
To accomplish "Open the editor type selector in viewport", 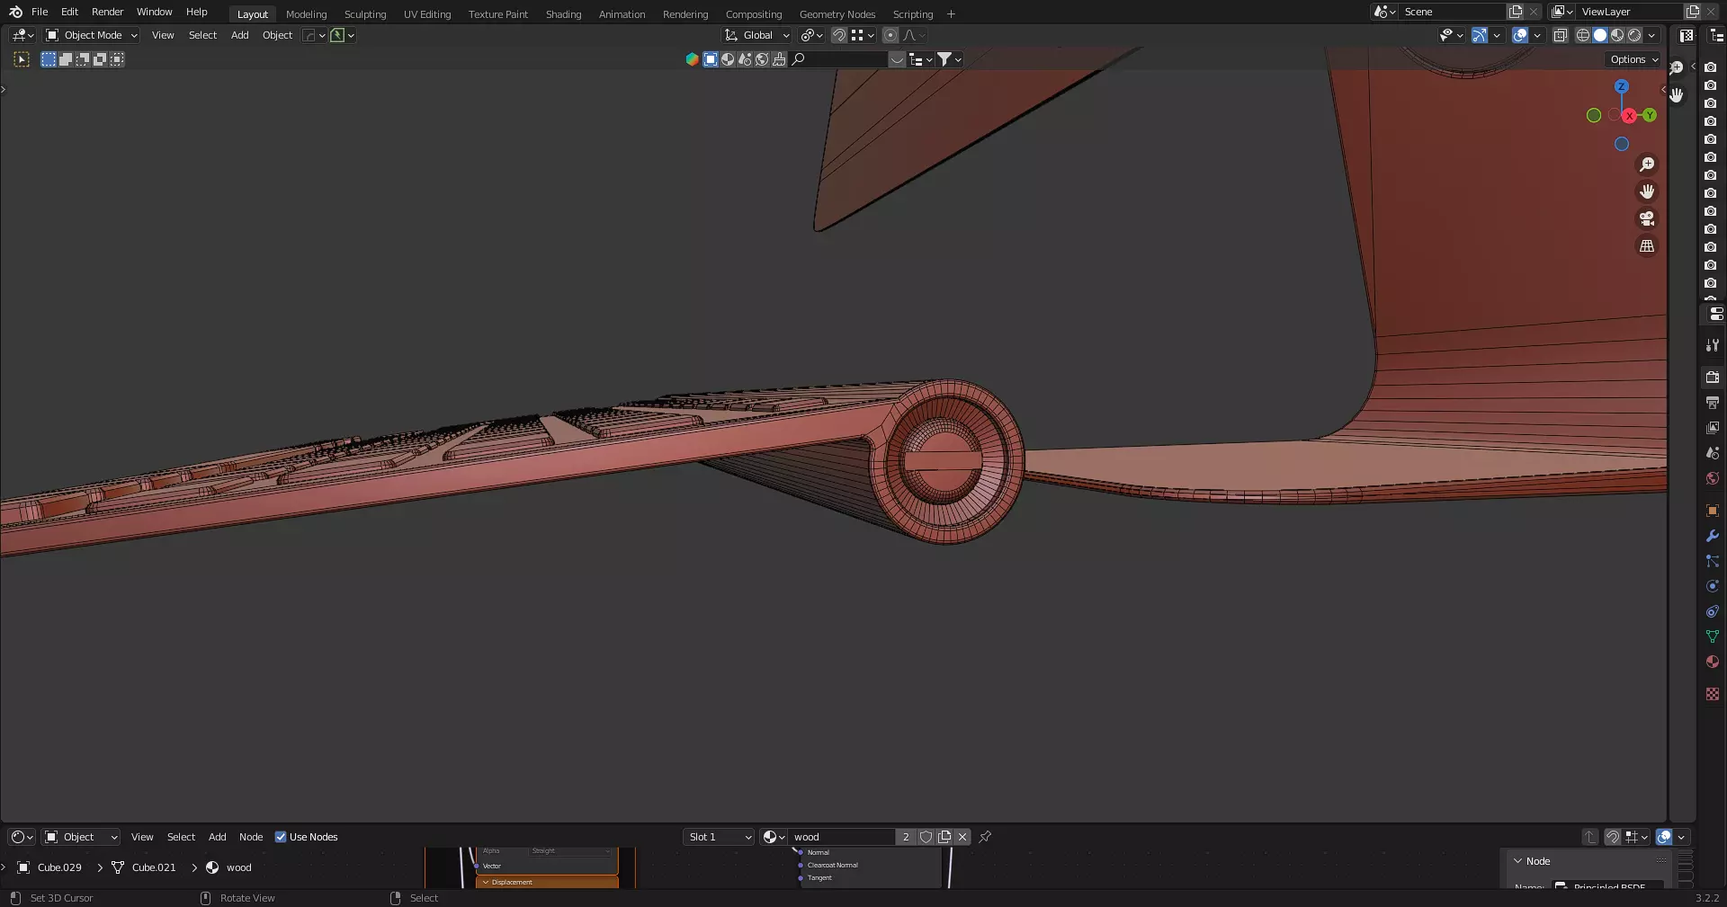I will coord(22,35).
